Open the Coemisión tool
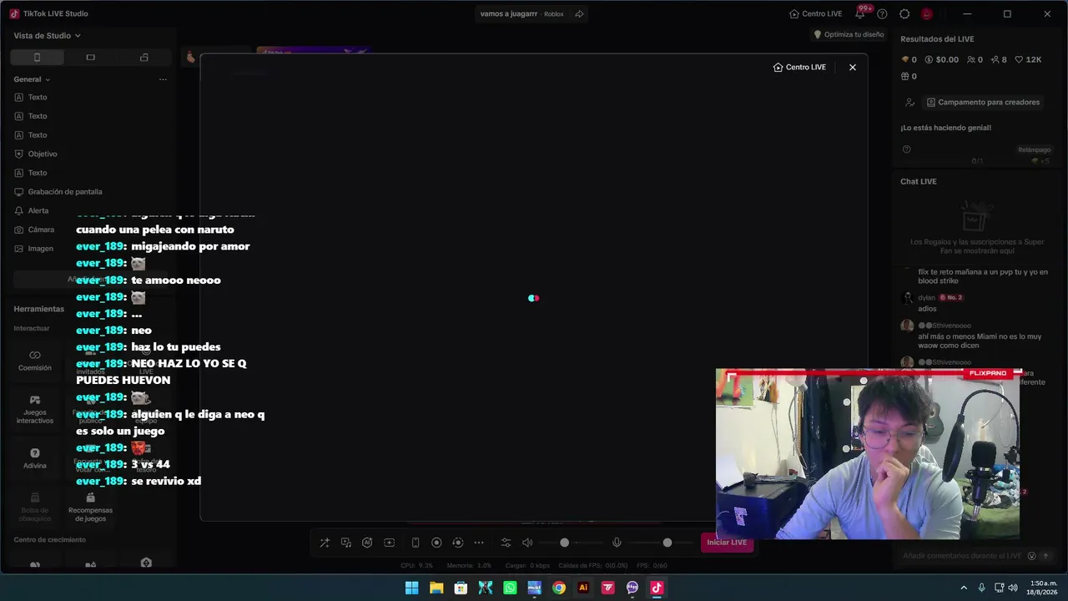The image size is (1068, 601). (x=35, y=361)
